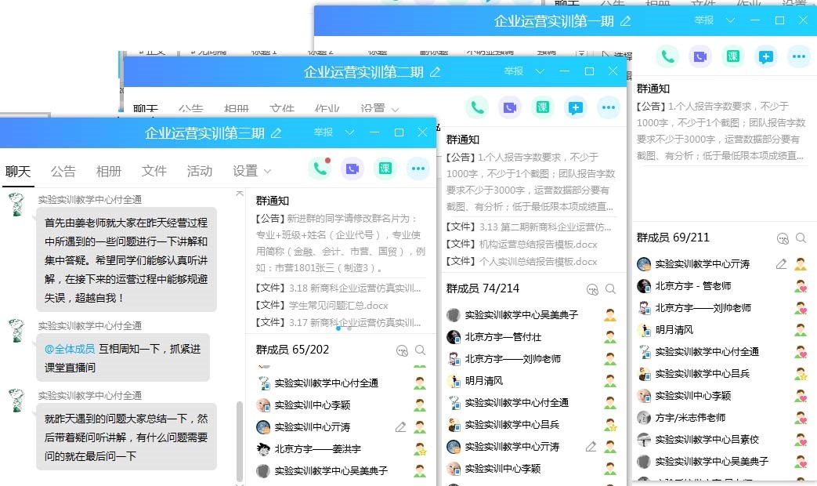The height and width of the screenshot is (486, 817).
Task: Open the video call icon in 第一期 window
Action: pos(700,56)
